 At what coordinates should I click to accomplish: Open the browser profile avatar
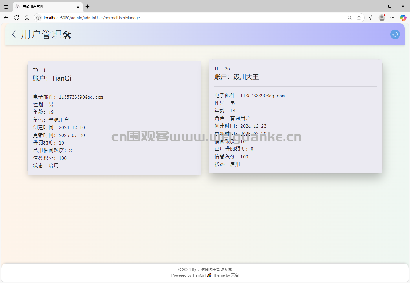[x=382, y=18]
